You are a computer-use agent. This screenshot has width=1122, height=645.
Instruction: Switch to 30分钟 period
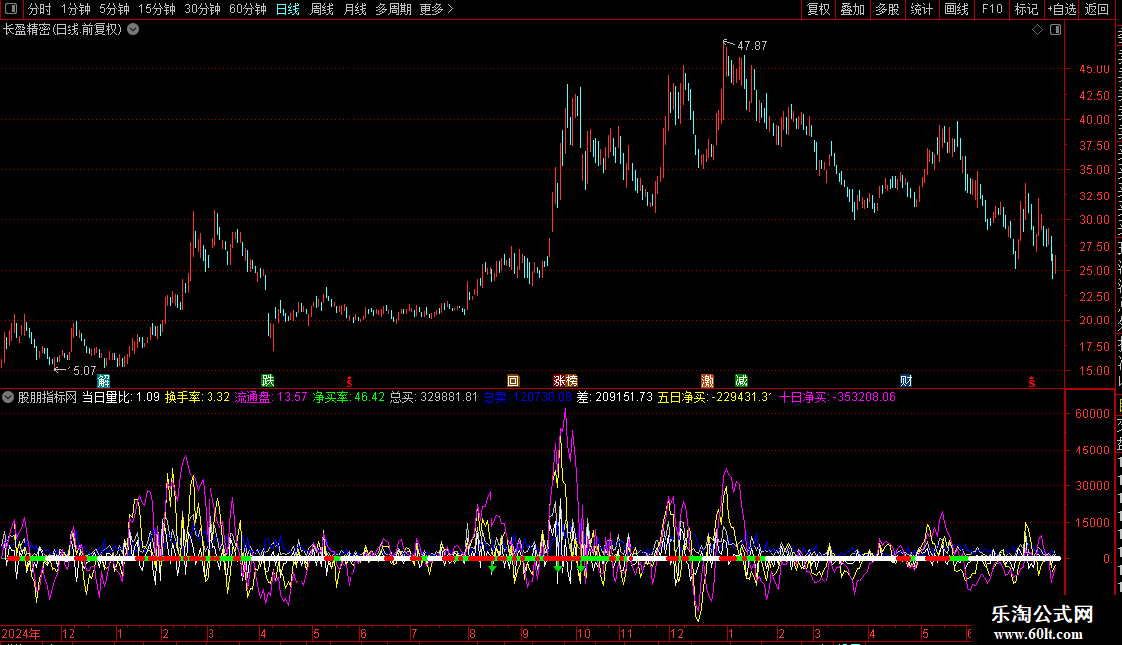[x=203, y=9]
